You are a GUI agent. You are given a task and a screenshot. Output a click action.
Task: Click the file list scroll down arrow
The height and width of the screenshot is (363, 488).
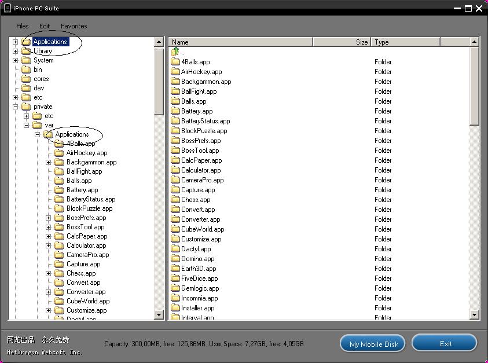474,315
